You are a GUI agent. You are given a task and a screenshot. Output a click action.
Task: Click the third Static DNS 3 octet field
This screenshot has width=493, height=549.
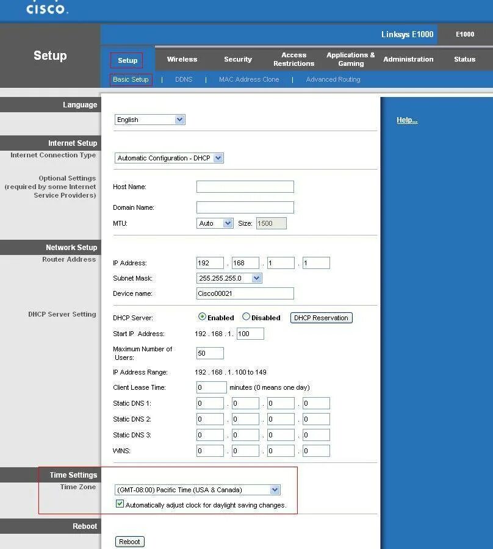pyautogui.click(x=281, y=435)
